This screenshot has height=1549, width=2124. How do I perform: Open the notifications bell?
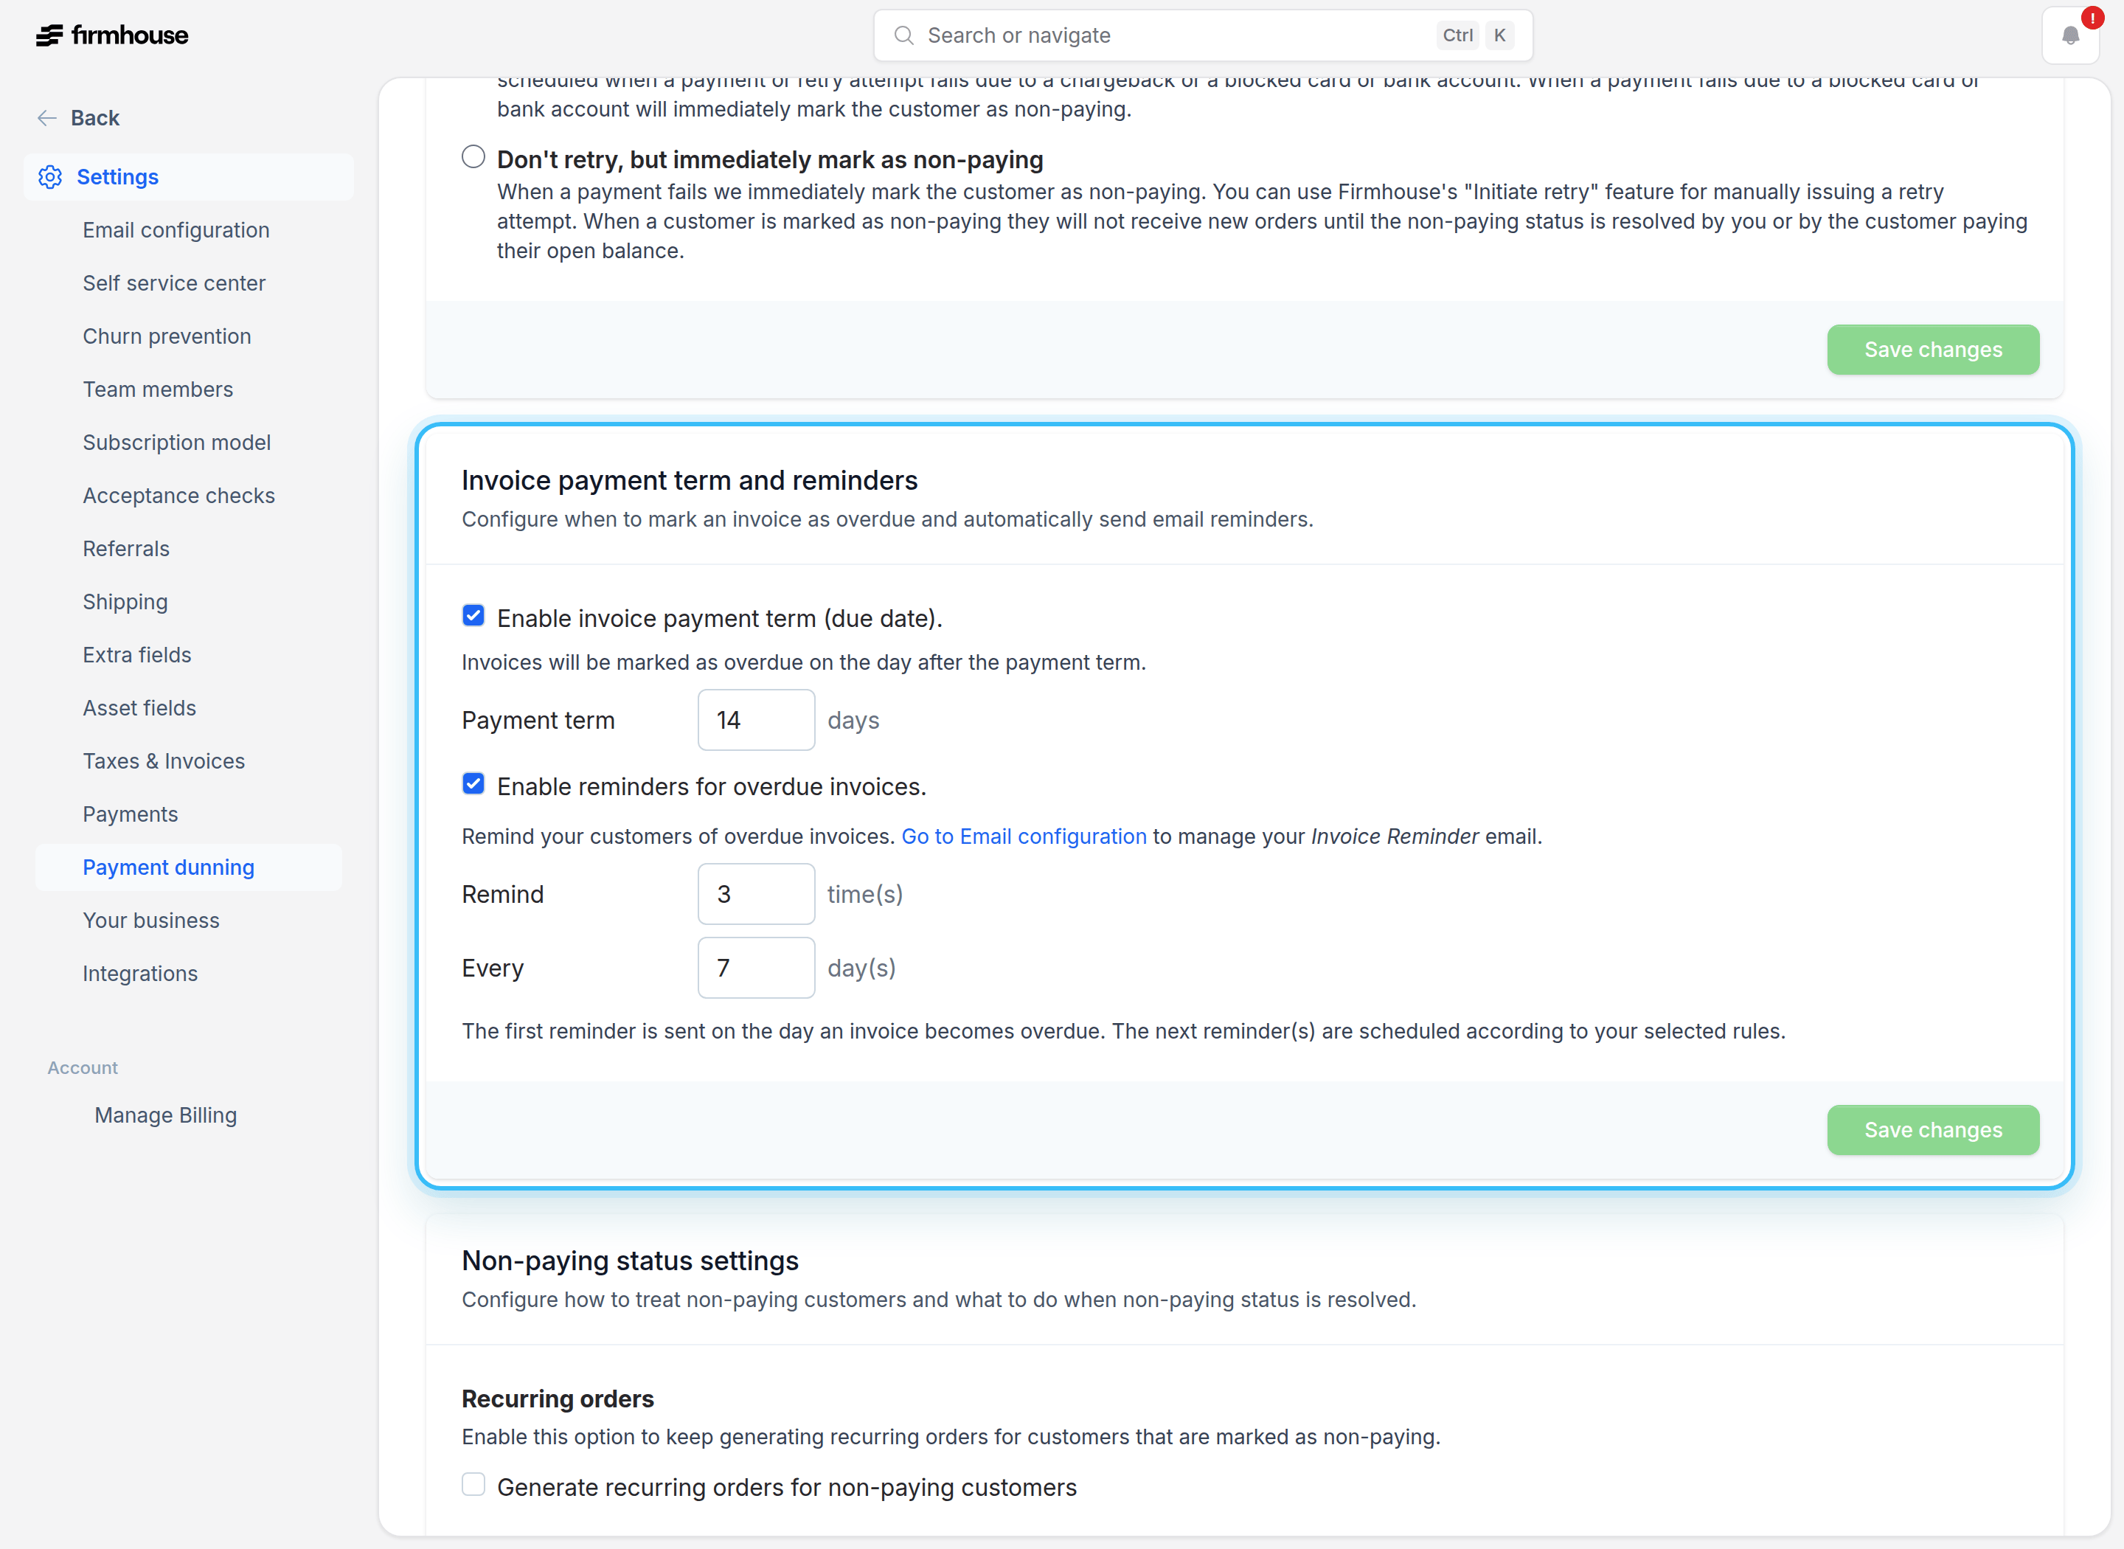(2071, 35)
